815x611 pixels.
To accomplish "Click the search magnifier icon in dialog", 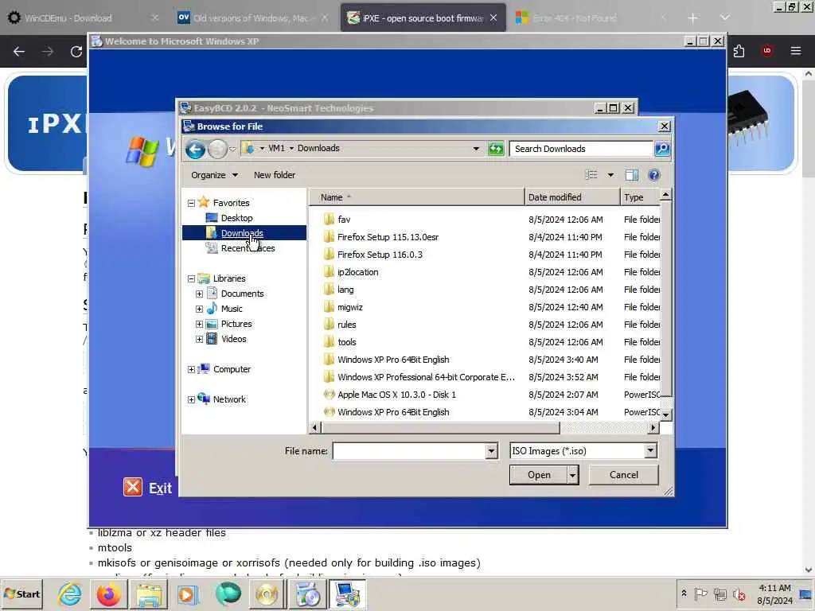I will pos(661,149).
